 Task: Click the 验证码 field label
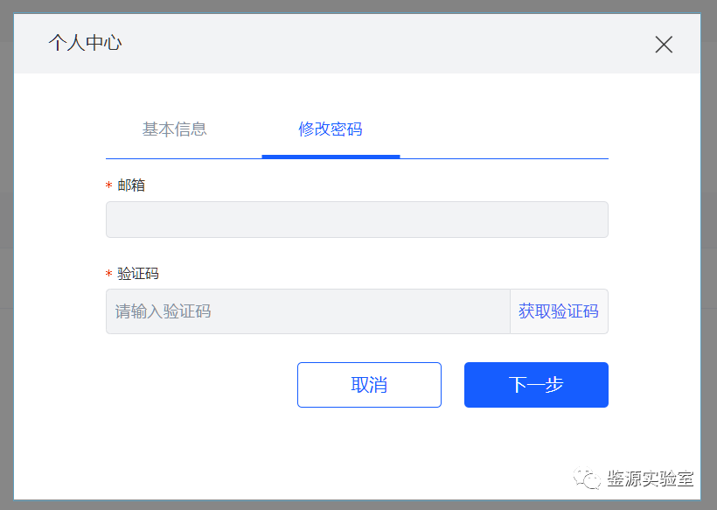[x=138, y=273]
